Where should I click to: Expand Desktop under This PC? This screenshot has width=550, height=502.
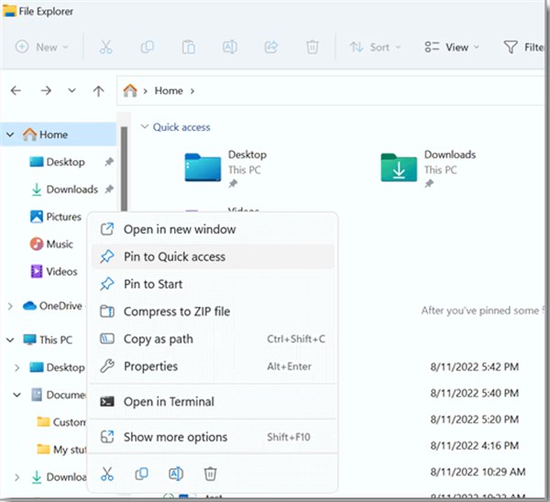pos(16,367)
